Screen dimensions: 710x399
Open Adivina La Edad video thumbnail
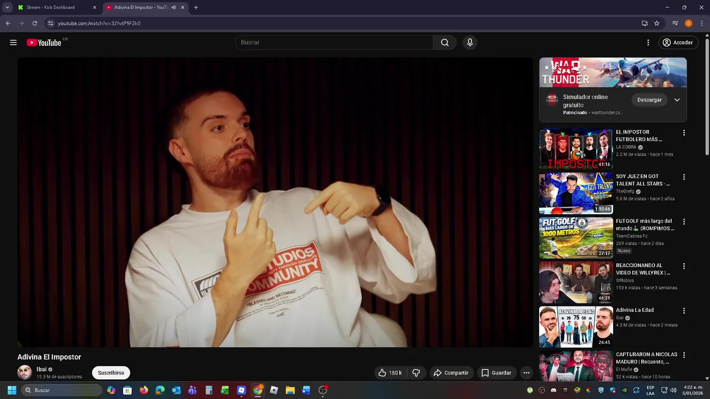click(576, 326)
